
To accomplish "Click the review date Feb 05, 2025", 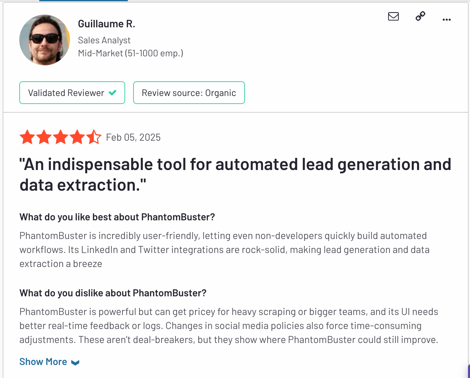I will 133,137.
